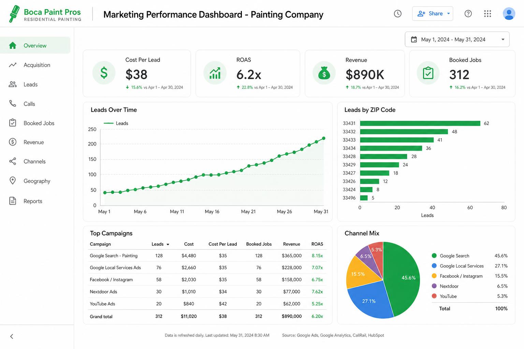Click the Geography map pin icon
This screenshot has width=524, height=349.
coord(13,181)
